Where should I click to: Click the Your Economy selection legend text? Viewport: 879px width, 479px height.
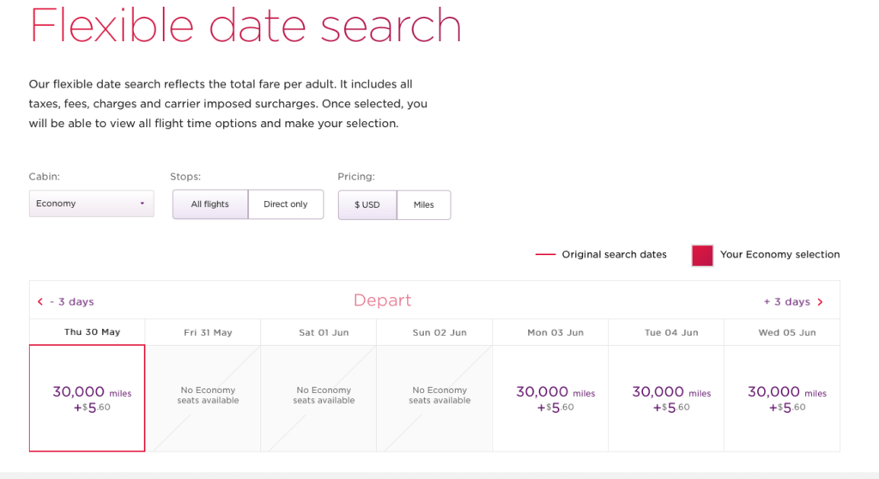pyautogui.click(x=779, y=255)
